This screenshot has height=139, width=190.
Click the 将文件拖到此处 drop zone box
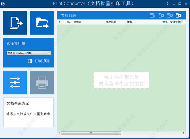(121, 80)
